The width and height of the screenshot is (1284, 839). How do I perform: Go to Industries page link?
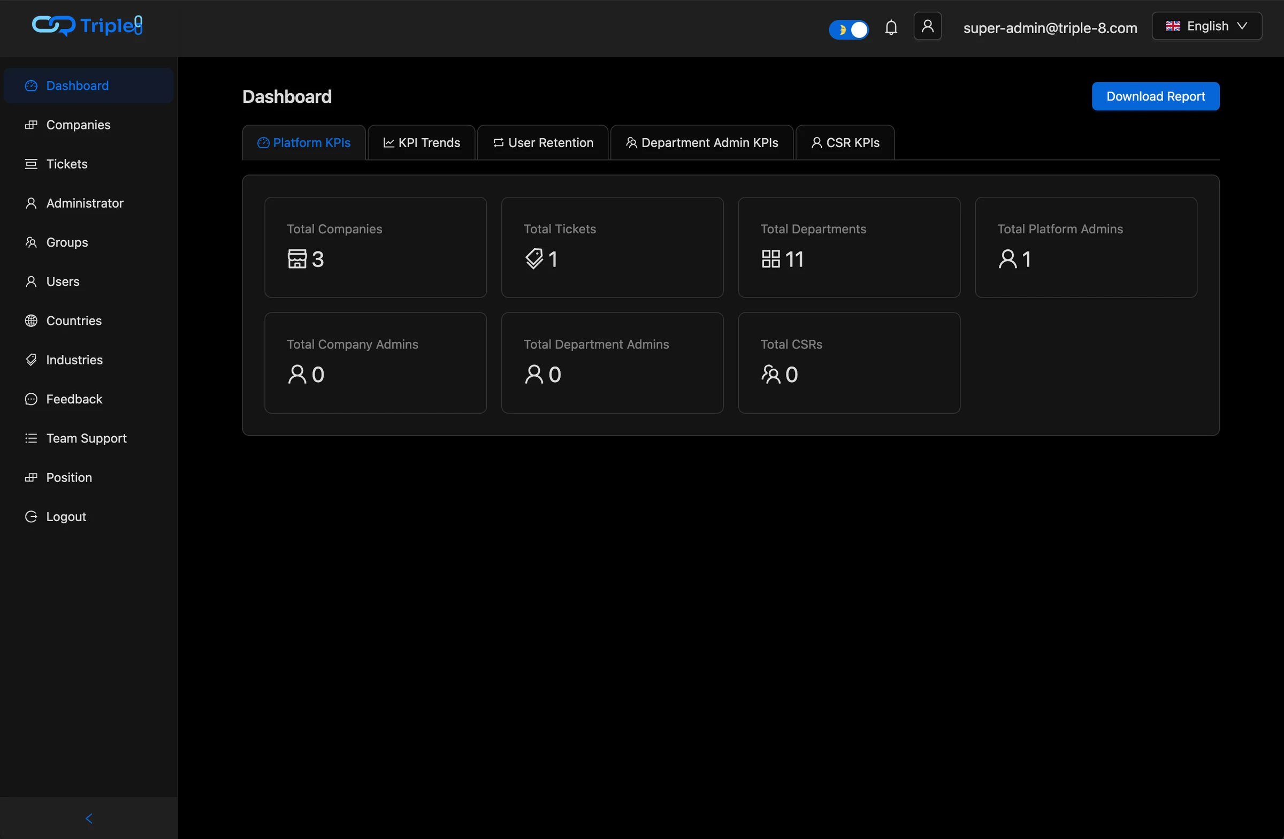88,360
